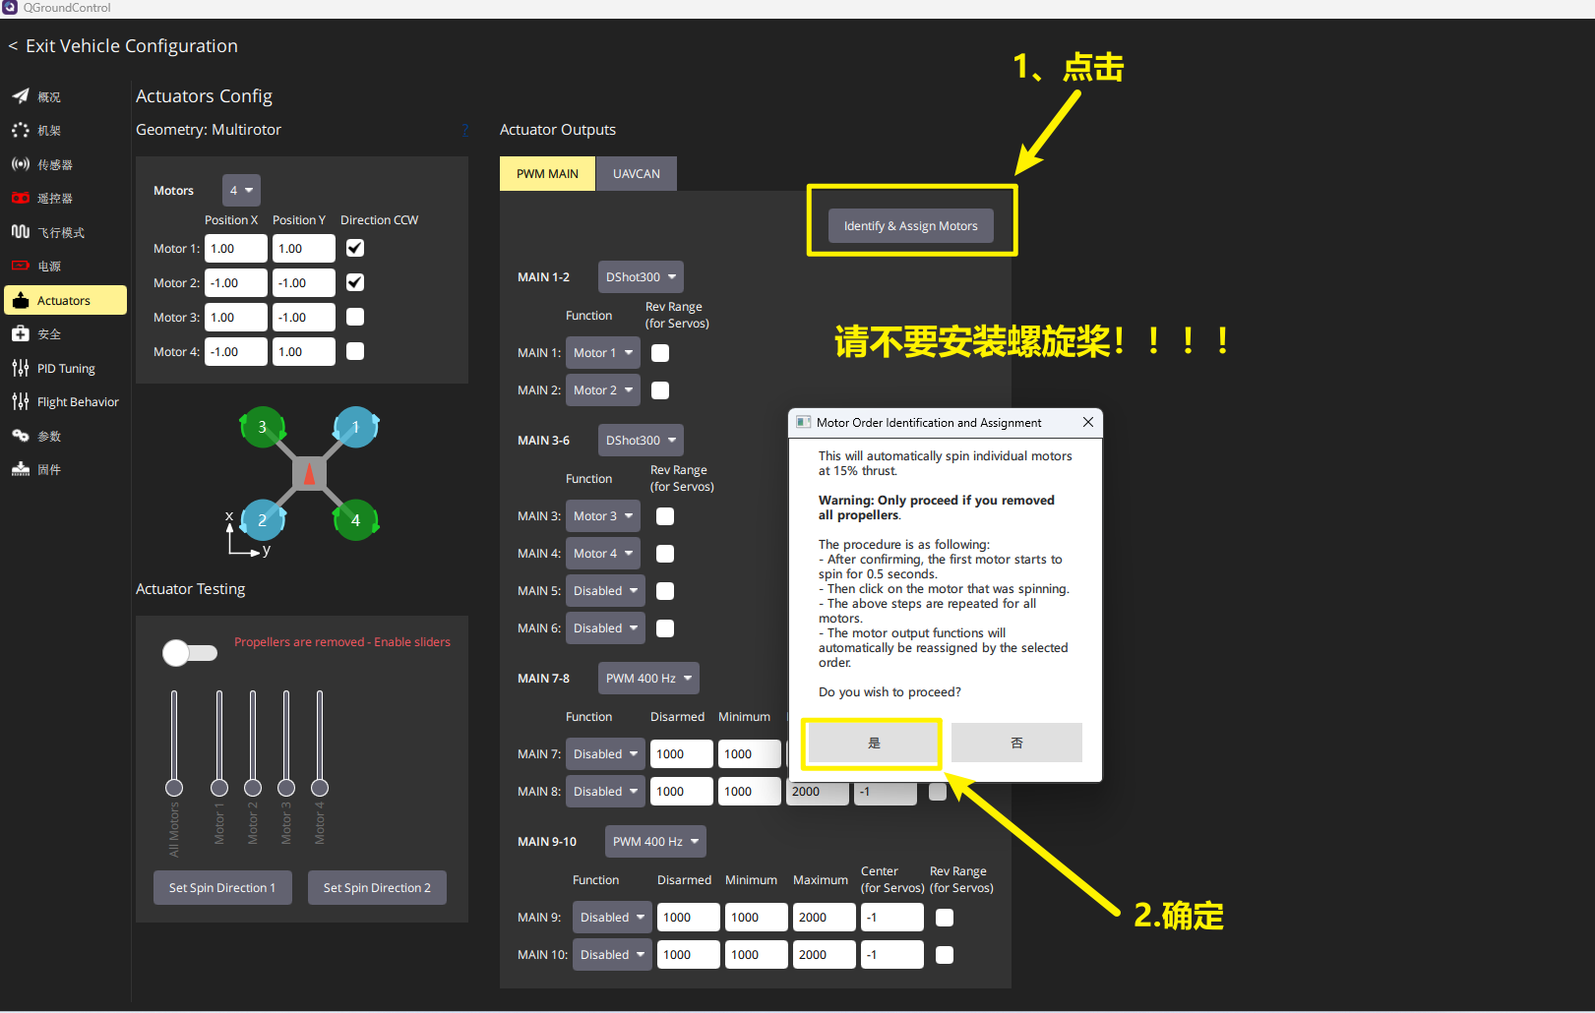Enable the propellers removed slider switch
1595x1013 pixels.
(x=190, y=653)
